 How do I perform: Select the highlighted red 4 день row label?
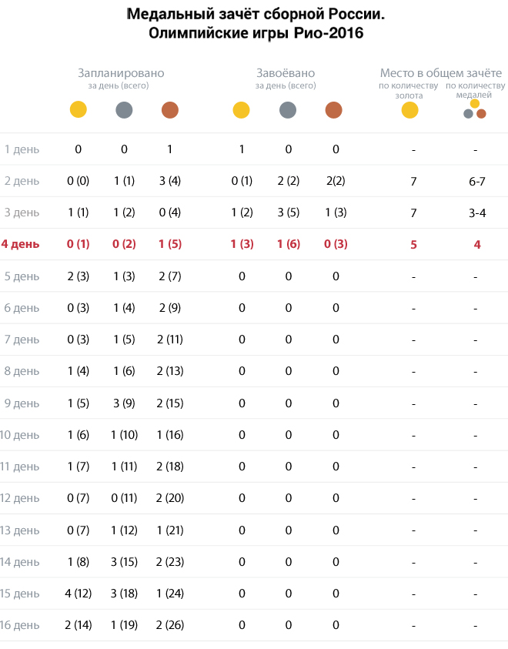[x=20, y=244]
